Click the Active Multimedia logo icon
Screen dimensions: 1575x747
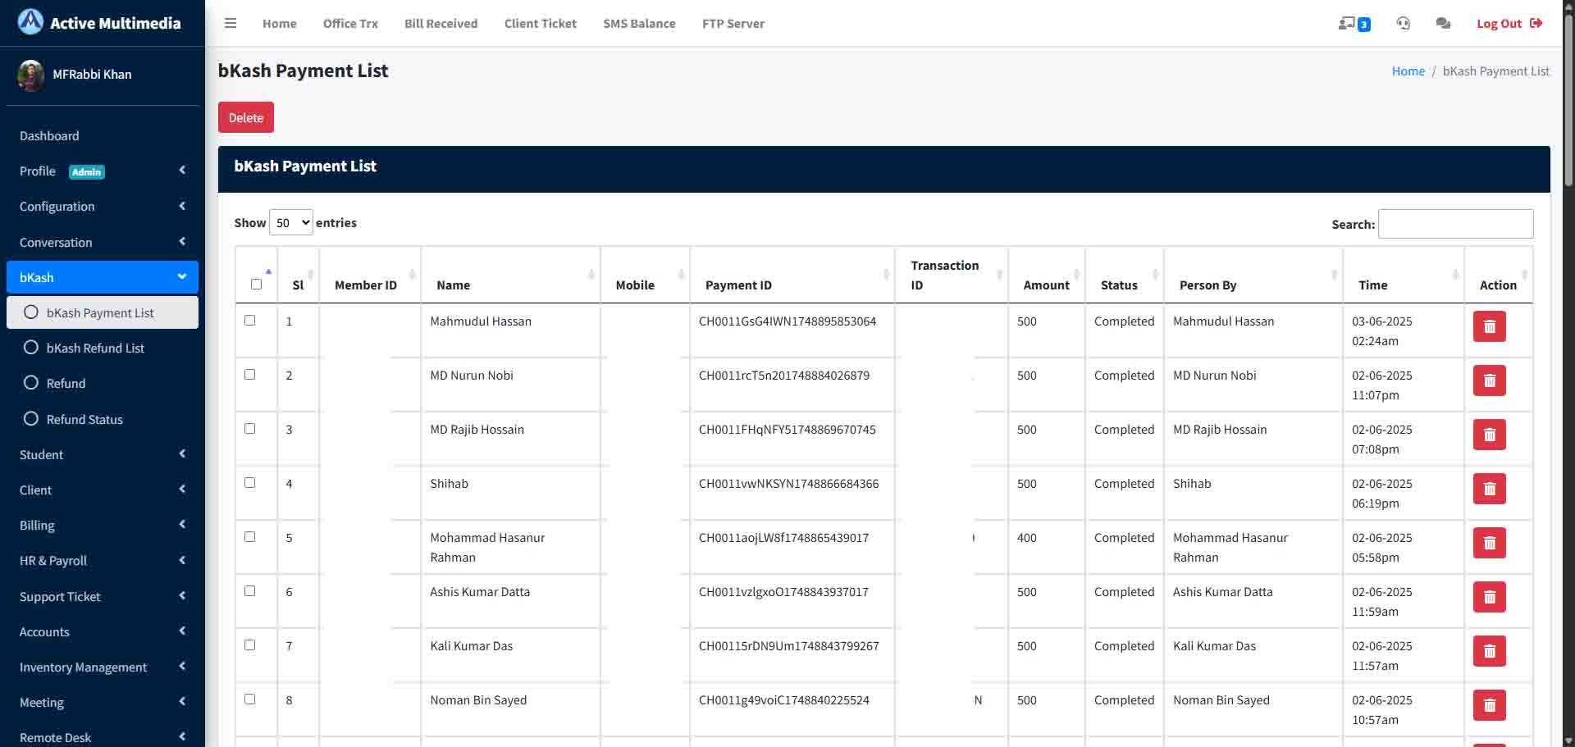30,22
